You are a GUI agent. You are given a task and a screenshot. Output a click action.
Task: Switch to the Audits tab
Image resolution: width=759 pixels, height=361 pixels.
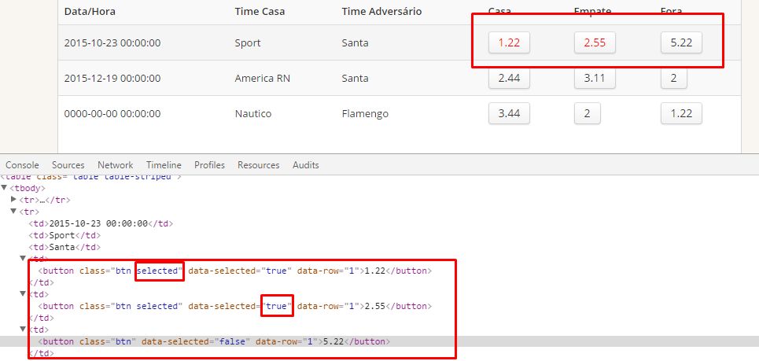coord(305,165)
